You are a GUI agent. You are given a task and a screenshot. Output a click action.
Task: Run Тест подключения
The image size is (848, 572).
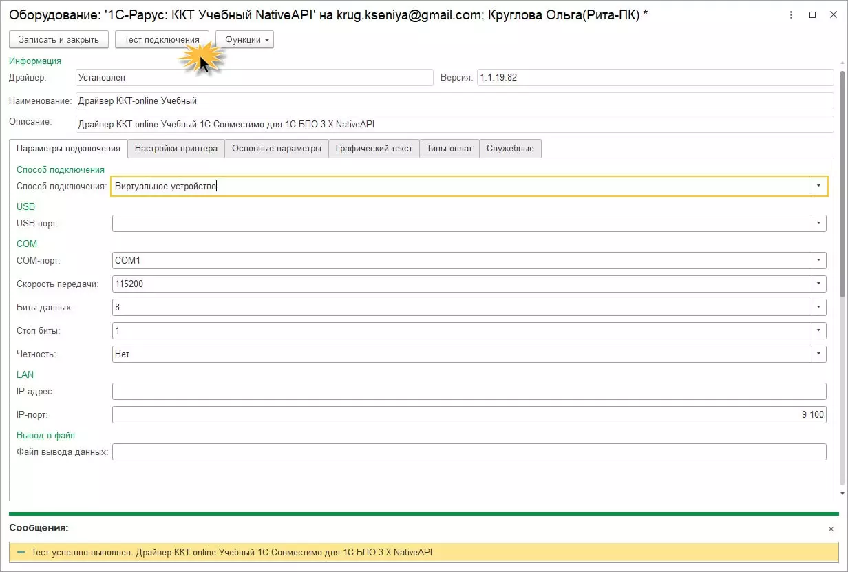pyautogui.click(x=162, y=40)
